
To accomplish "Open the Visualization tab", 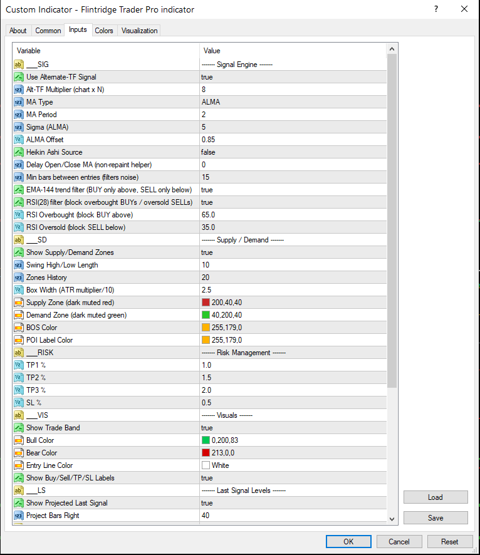I will (140, 31).
